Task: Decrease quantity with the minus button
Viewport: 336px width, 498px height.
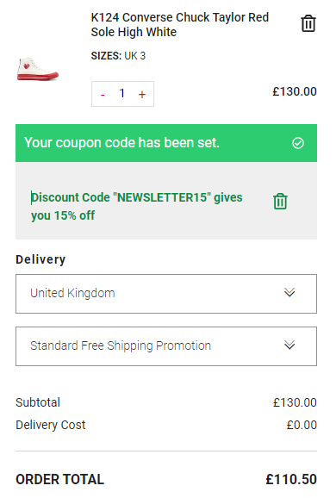Action: [x=103, y=94]
